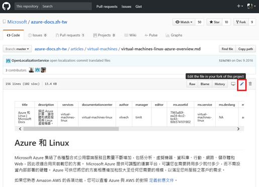Image resolution: width=259 pixels, height=187 pixels.
Task: Click the description column header
Action: (46, 105)
